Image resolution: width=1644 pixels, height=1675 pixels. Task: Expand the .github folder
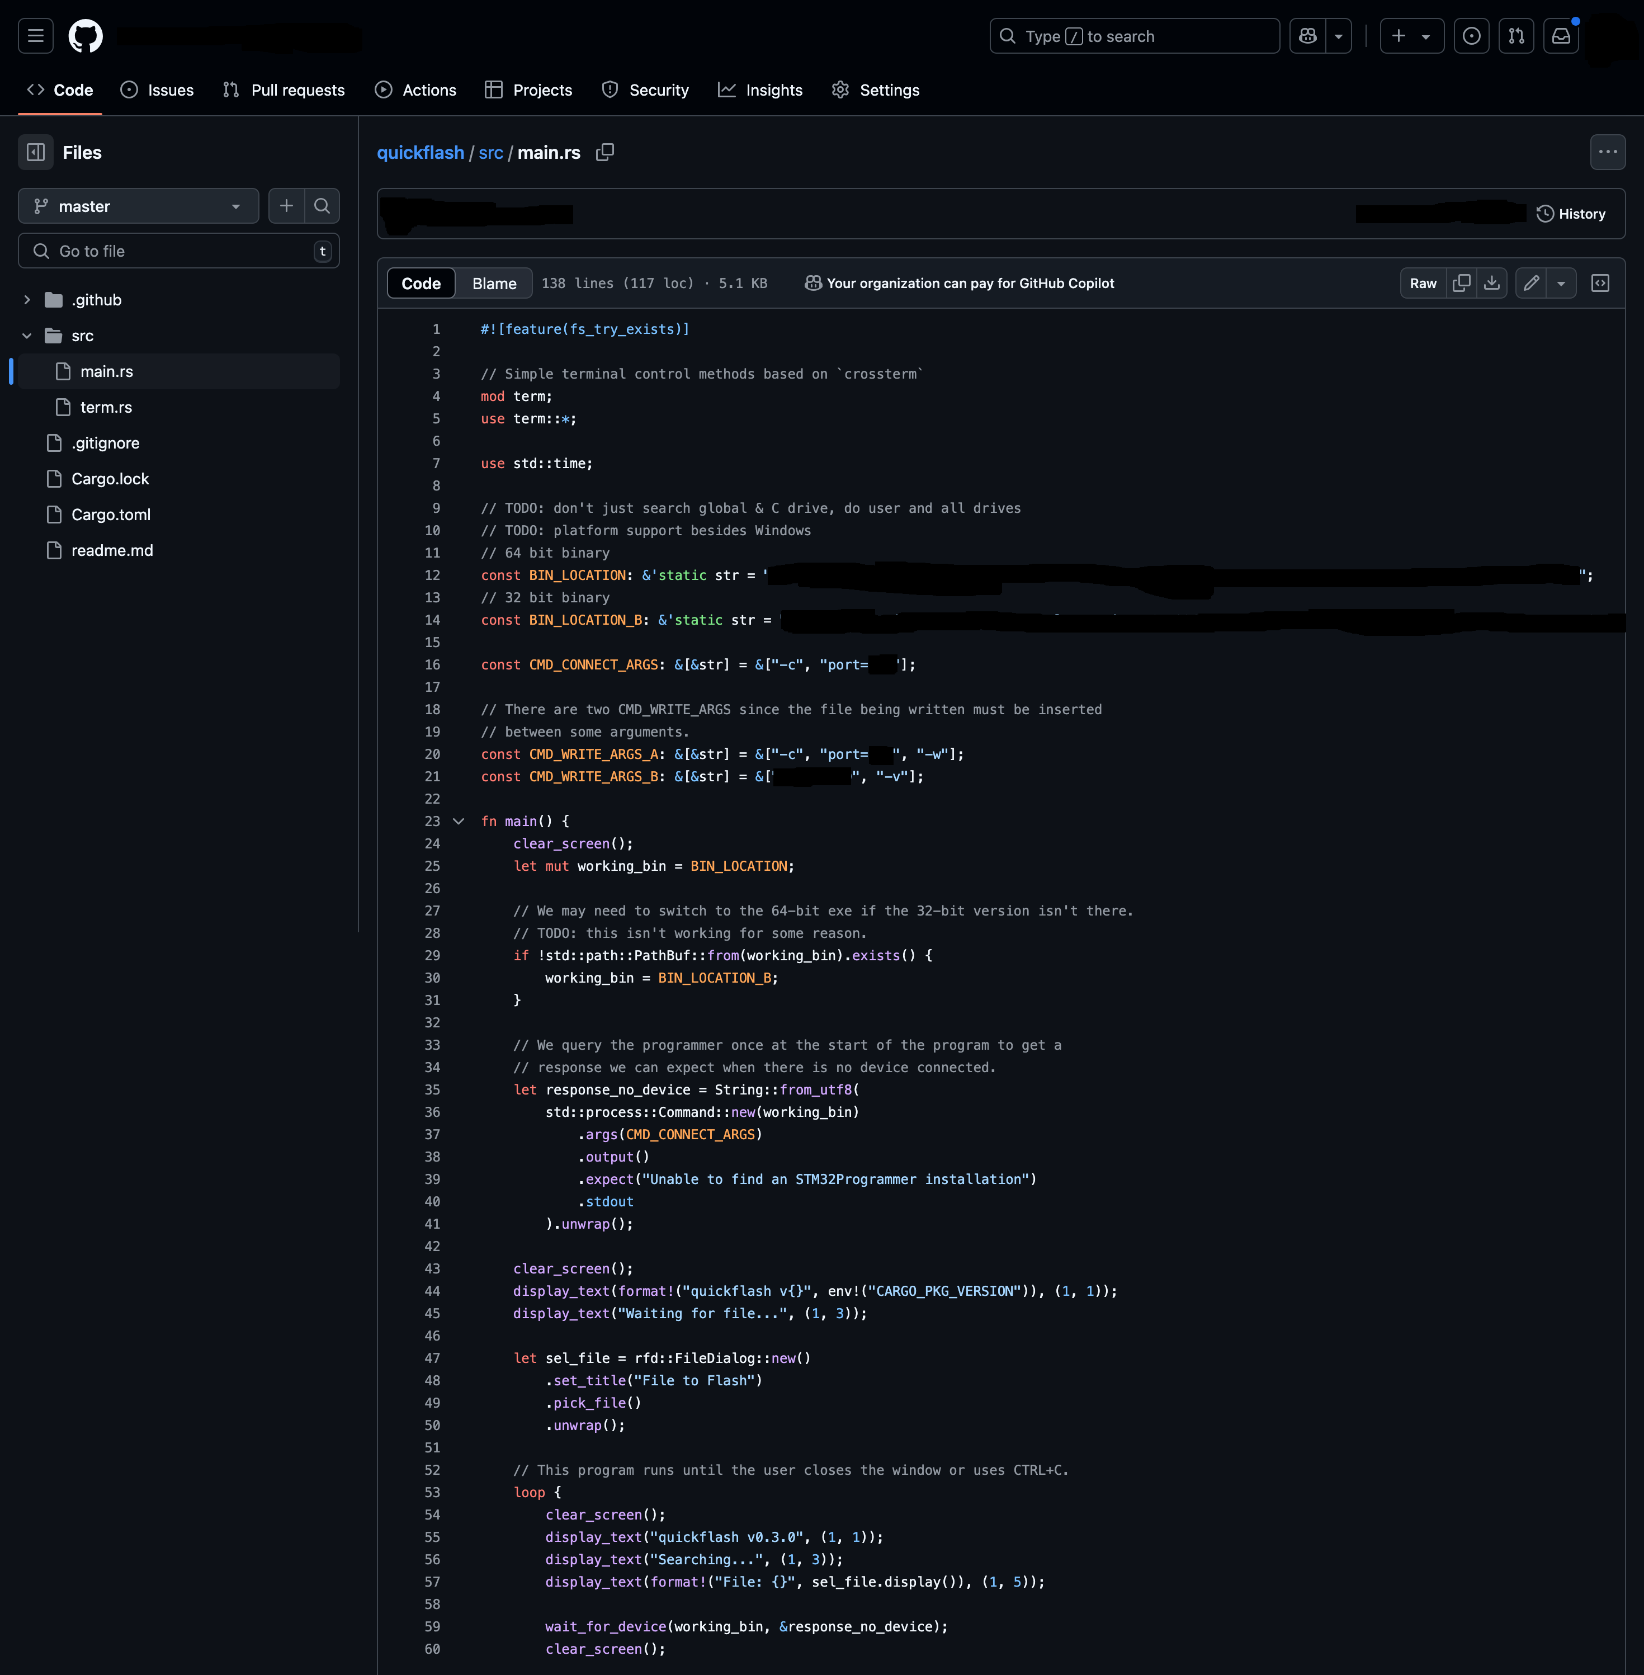click(27, 300)
